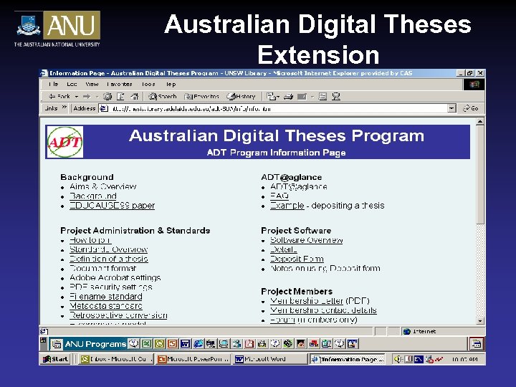516x387 pixels.
Task: Open the Document format link
Action: (103, 269)
